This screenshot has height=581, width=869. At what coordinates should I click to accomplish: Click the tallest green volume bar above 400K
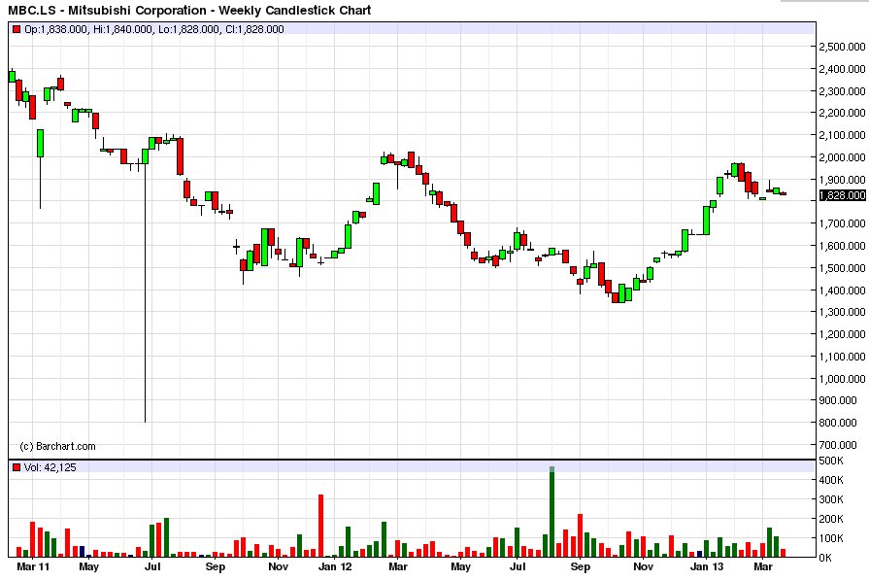(x=552, y=512)
